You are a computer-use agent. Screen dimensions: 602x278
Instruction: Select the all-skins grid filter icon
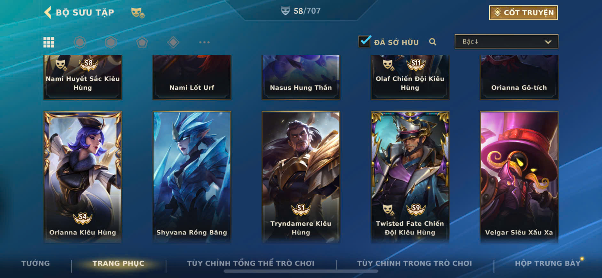point(49,42)
